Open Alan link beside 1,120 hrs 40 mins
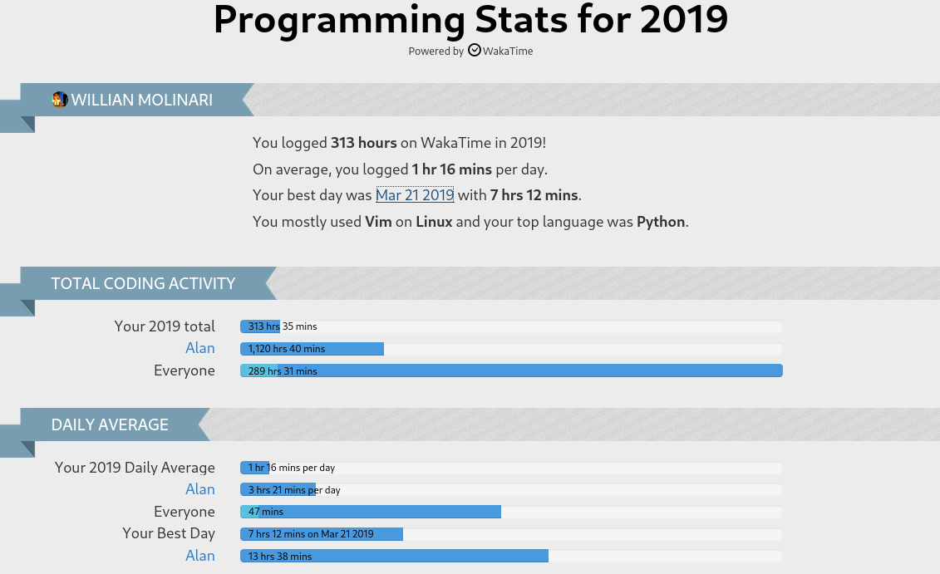940x574 pixels. pos(200,348)
